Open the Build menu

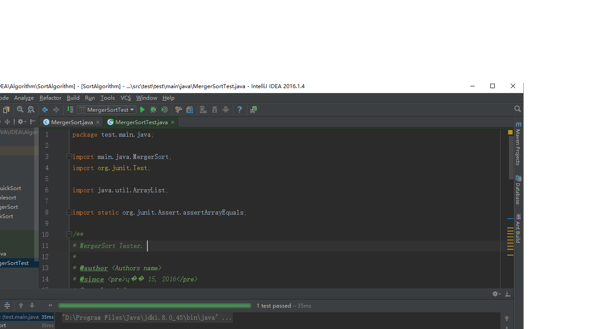[73, 98]
